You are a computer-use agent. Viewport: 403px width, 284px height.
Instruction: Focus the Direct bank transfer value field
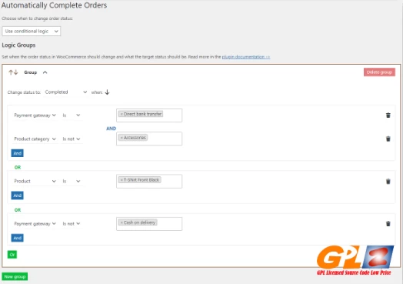tap(149, 115)
